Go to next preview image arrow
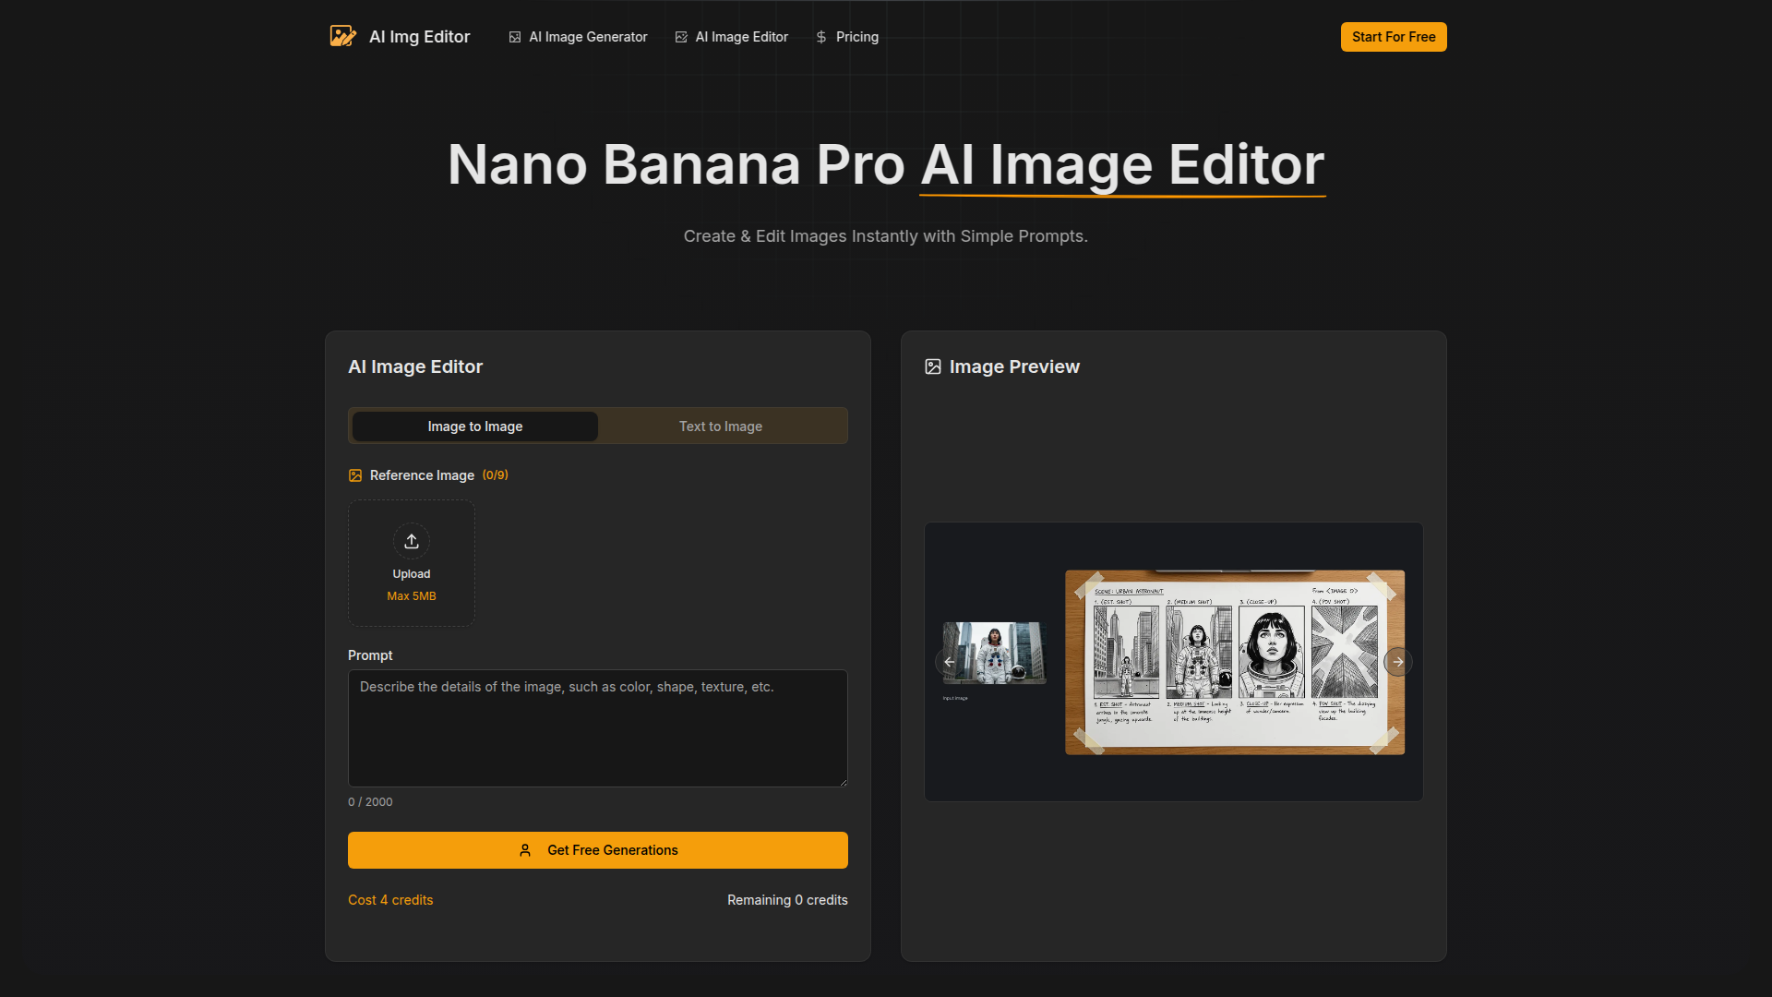The width and height of the screenshot is (1772, 997). click(x=1398, y=662)
